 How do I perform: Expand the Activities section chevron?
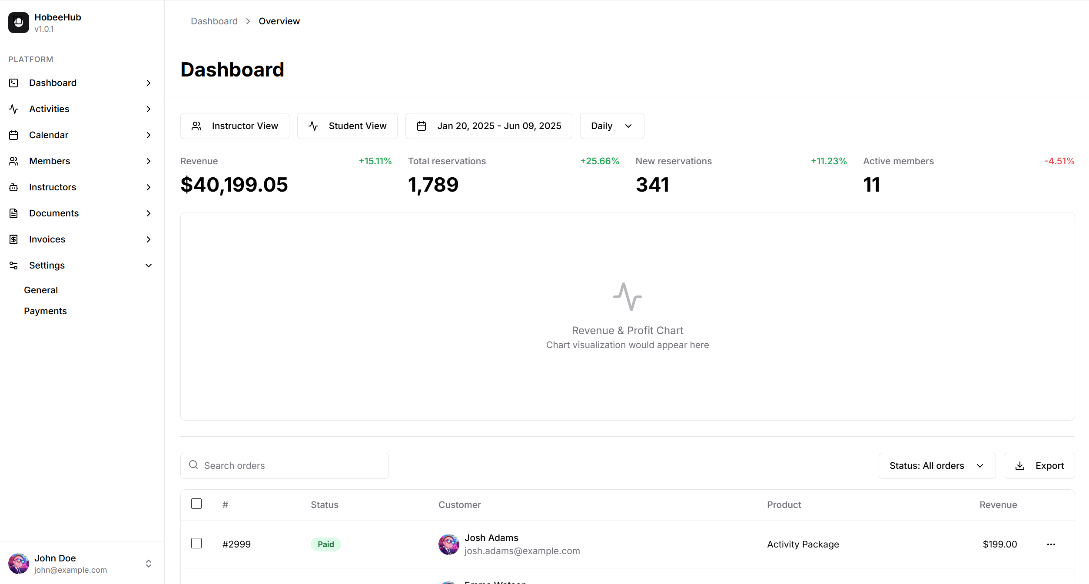coord(149,109)
